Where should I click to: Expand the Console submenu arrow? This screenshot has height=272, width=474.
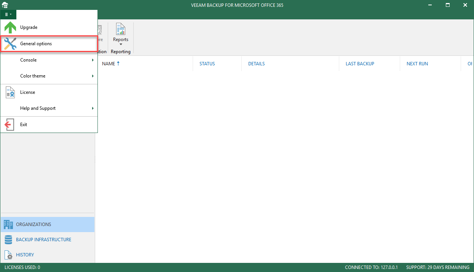point(93,60)
